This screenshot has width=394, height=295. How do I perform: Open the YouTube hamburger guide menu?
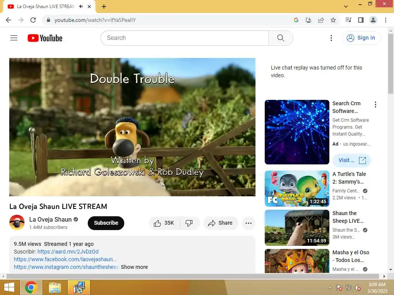point(14,38)
